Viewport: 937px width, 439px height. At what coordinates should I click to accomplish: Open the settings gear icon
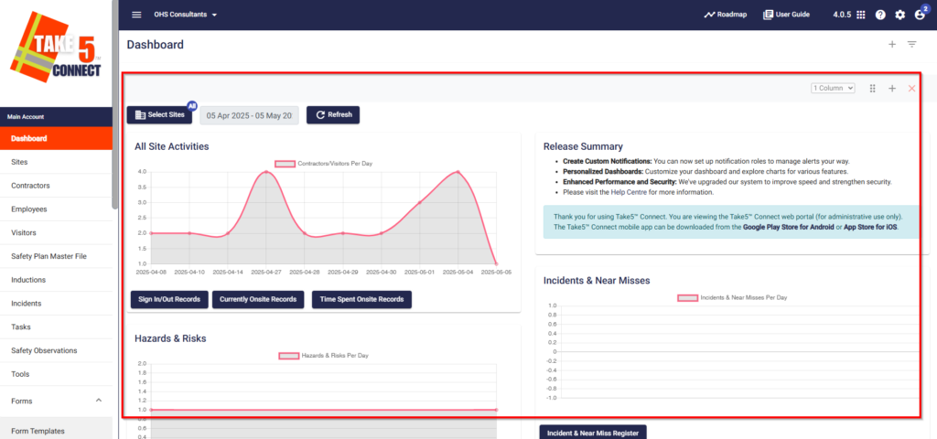click(900, 15)
